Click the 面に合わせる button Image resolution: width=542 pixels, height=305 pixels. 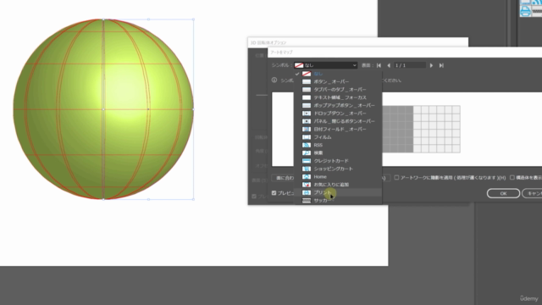click(x=283, y=178)
